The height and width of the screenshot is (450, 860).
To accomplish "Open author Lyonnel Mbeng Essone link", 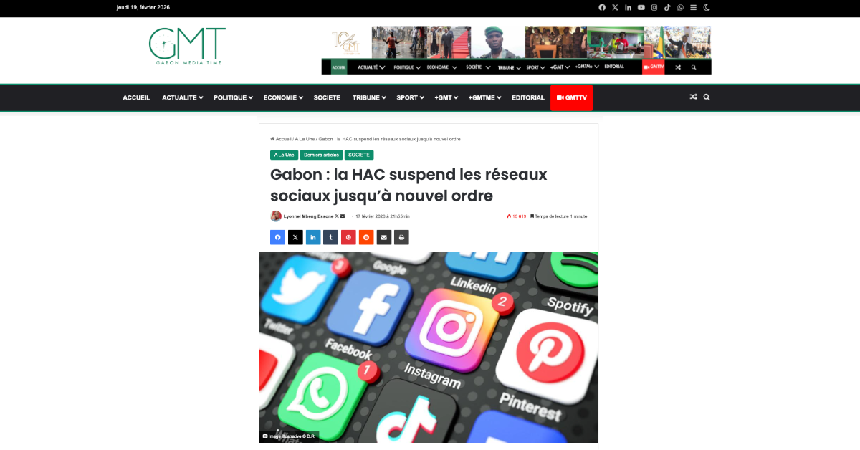I will tap(309, 216).
